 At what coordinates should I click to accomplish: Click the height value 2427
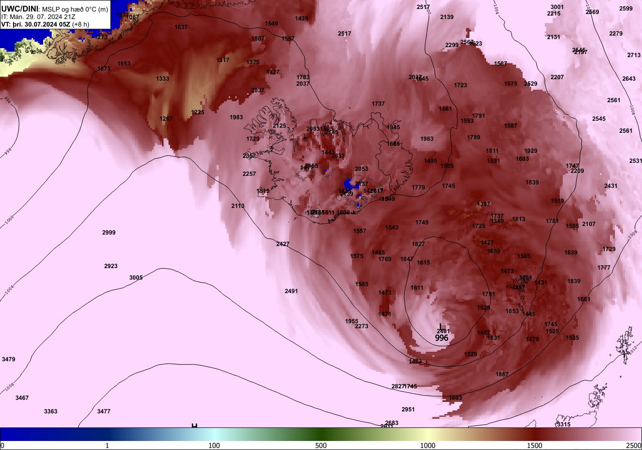[x=283, y=244]
